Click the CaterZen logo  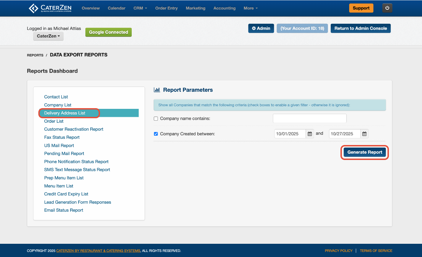49,8
